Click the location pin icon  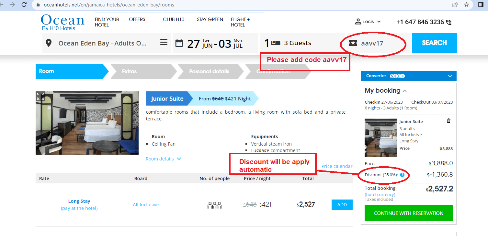tap(49, 43)
